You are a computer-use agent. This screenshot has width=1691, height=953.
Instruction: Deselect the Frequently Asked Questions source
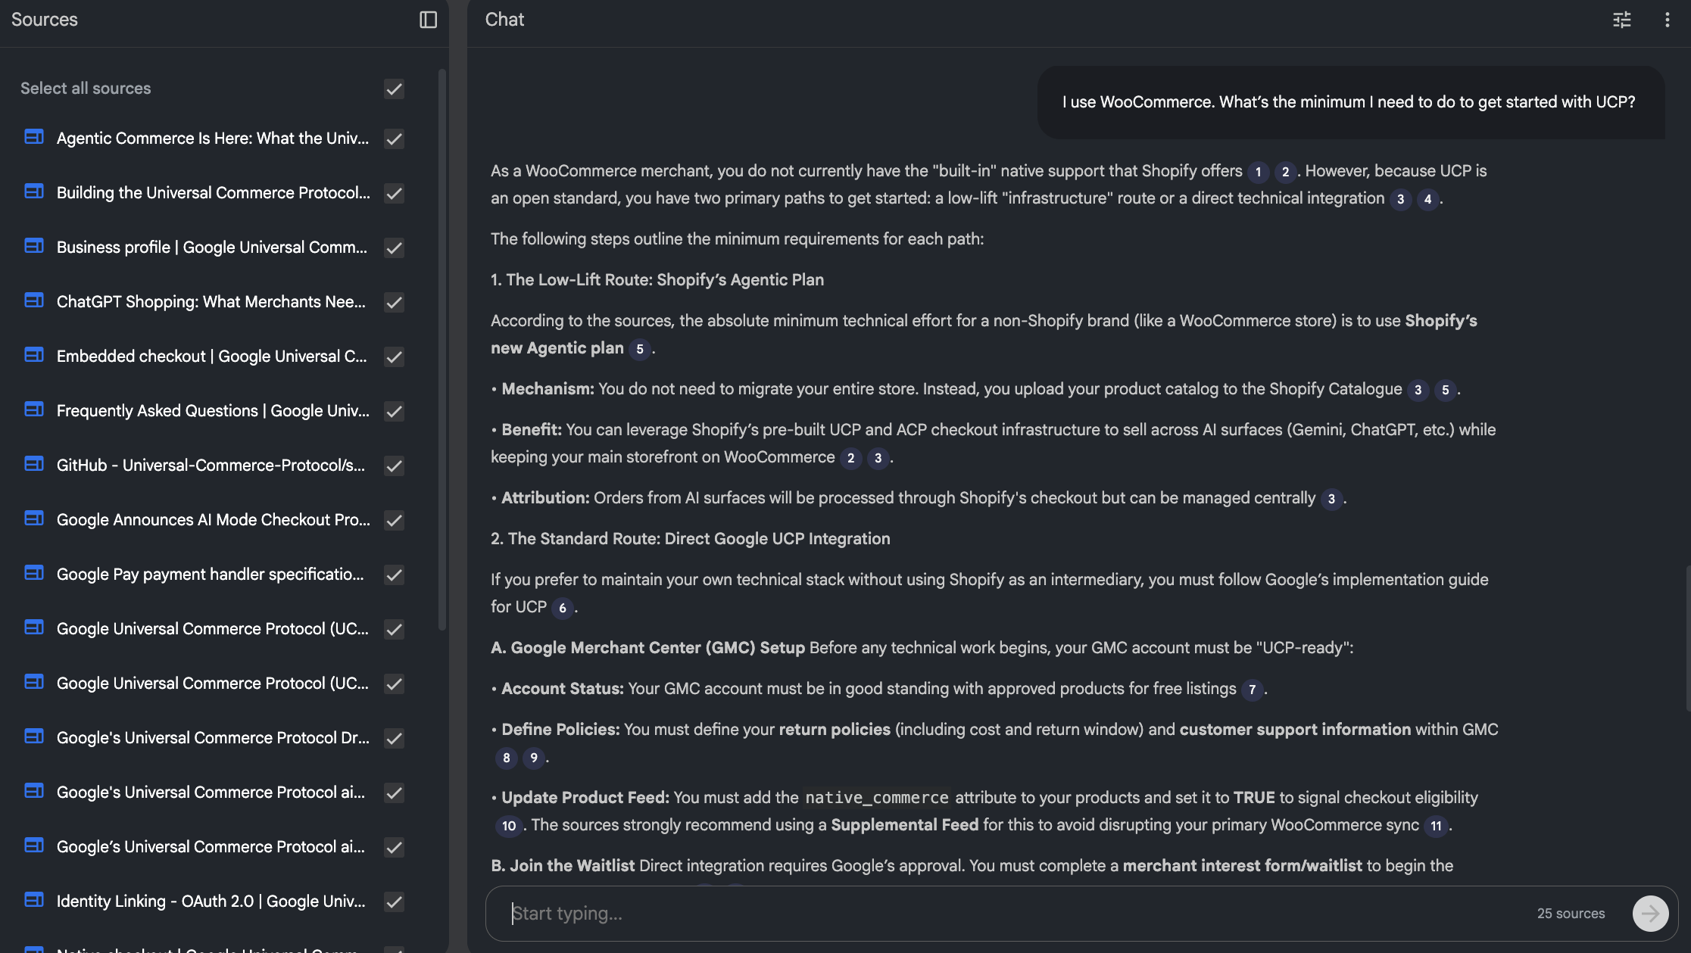tap(394, 411)
